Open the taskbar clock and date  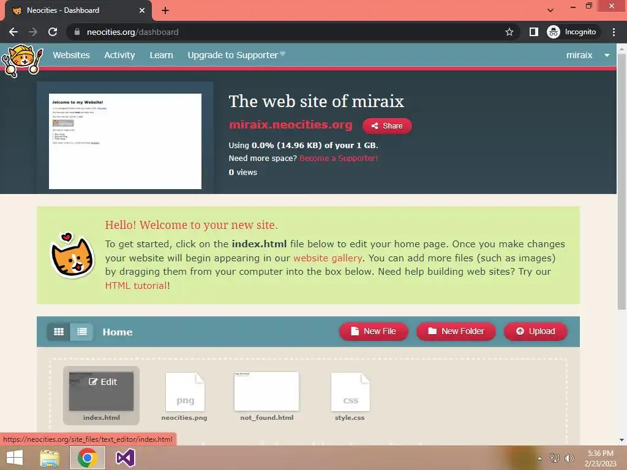click(x=600, y=458)
